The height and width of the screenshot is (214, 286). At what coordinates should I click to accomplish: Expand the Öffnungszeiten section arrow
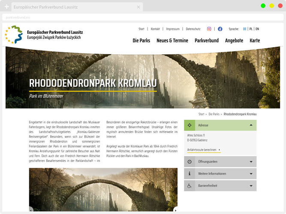click(x=251, y=162)
